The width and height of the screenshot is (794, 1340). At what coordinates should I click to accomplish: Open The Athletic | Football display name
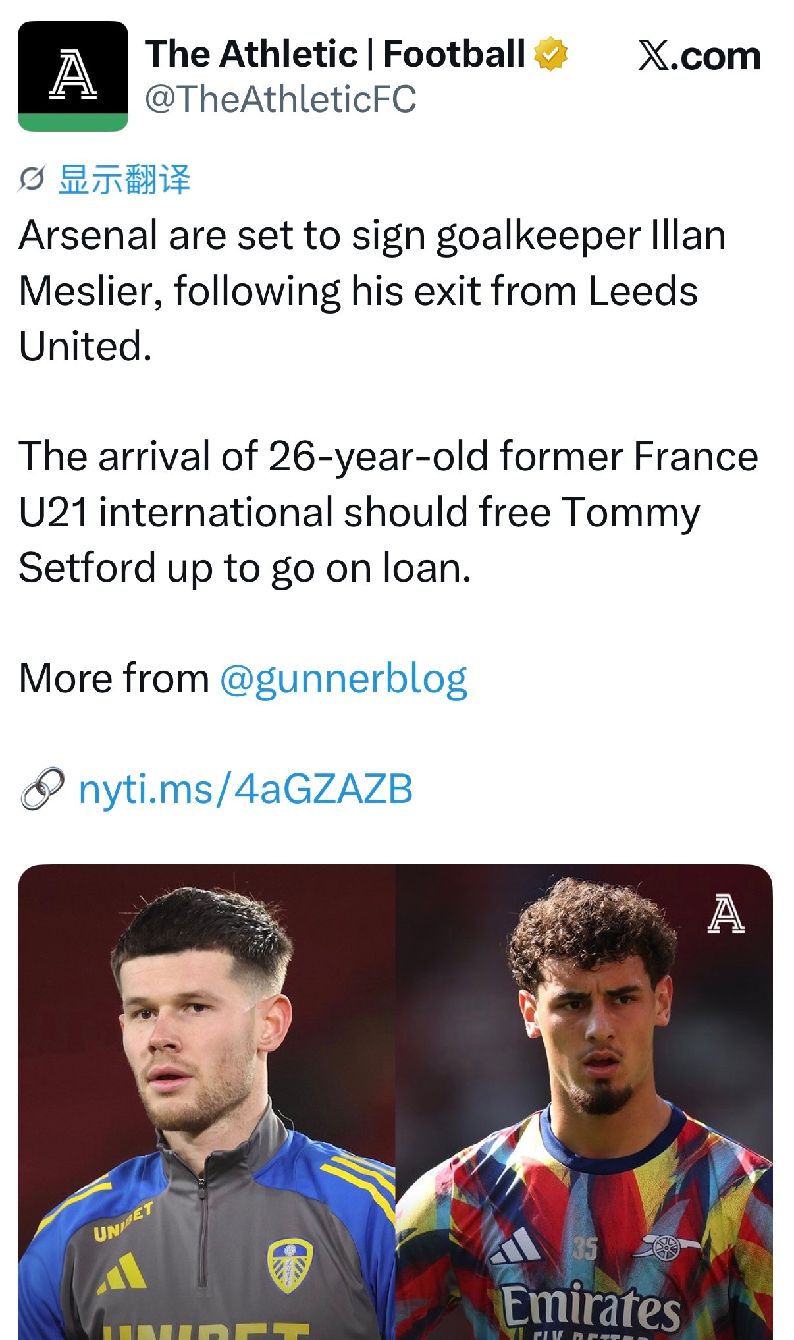click(336, 54)
